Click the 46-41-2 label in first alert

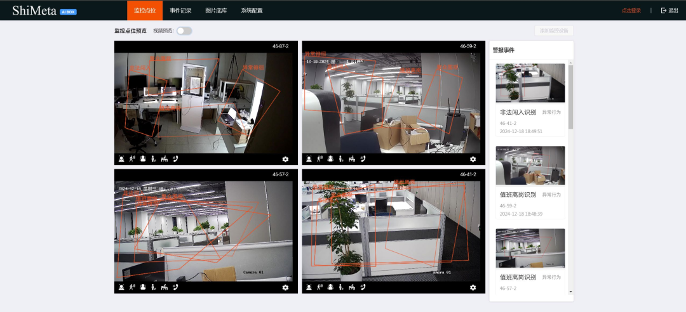click(x=508, y=123)
